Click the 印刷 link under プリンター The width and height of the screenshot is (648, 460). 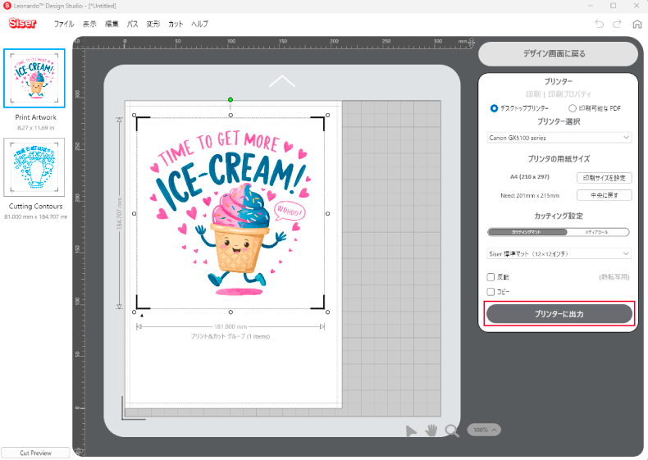click(x=533, y=94)
